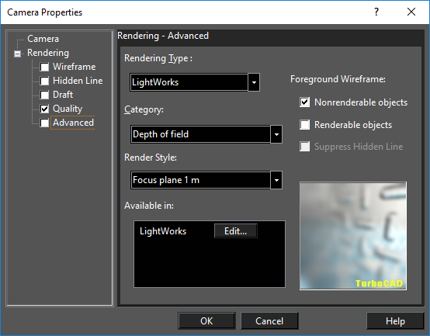The height and width of the screenshot is (336, 430).
Task: Click the render style preview thumbnail
Action: 353,236
